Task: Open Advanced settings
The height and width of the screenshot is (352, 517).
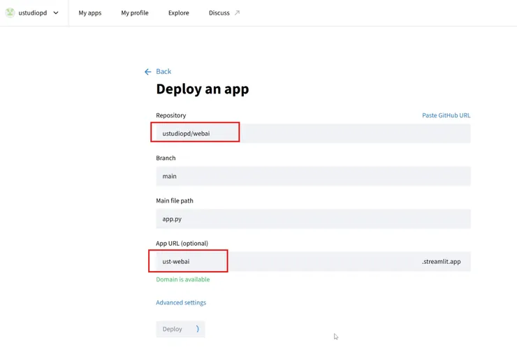Action: click(x=181, y=302)
